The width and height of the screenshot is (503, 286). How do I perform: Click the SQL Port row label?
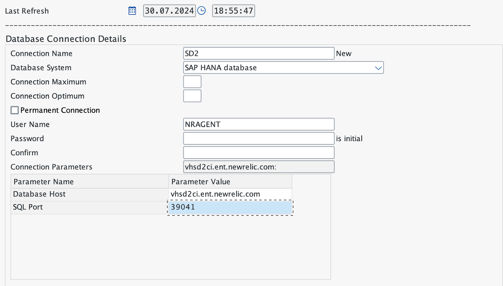tap(28, 207)
